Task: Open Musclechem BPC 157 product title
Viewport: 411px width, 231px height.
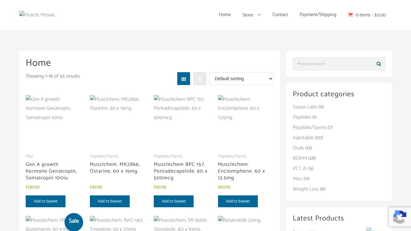Action: pyautogui.click(x=180, y=171)
